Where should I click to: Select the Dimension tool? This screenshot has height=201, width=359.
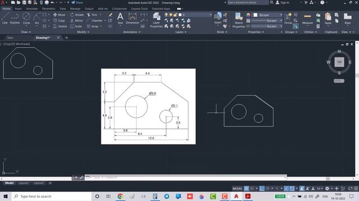pyautogui.click(x=132, y=18)
